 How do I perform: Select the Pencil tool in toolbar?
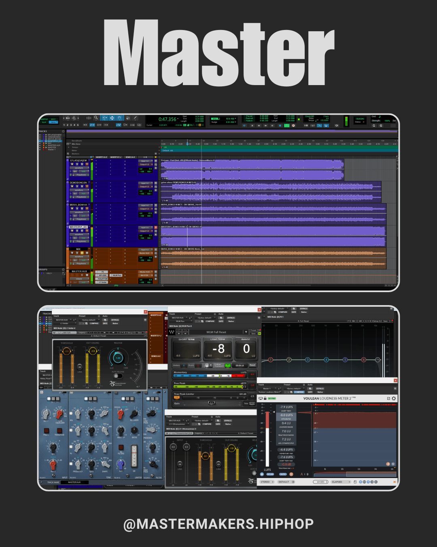[135, 118]
